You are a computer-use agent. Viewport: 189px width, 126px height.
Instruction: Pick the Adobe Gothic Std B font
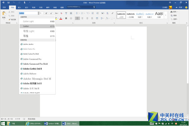[x=37, y=69]
